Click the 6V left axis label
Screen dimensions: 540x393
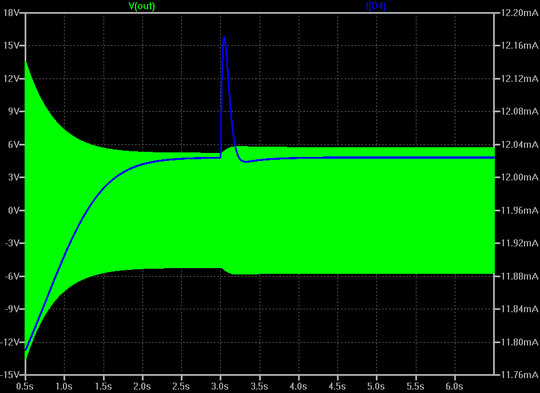14,144
